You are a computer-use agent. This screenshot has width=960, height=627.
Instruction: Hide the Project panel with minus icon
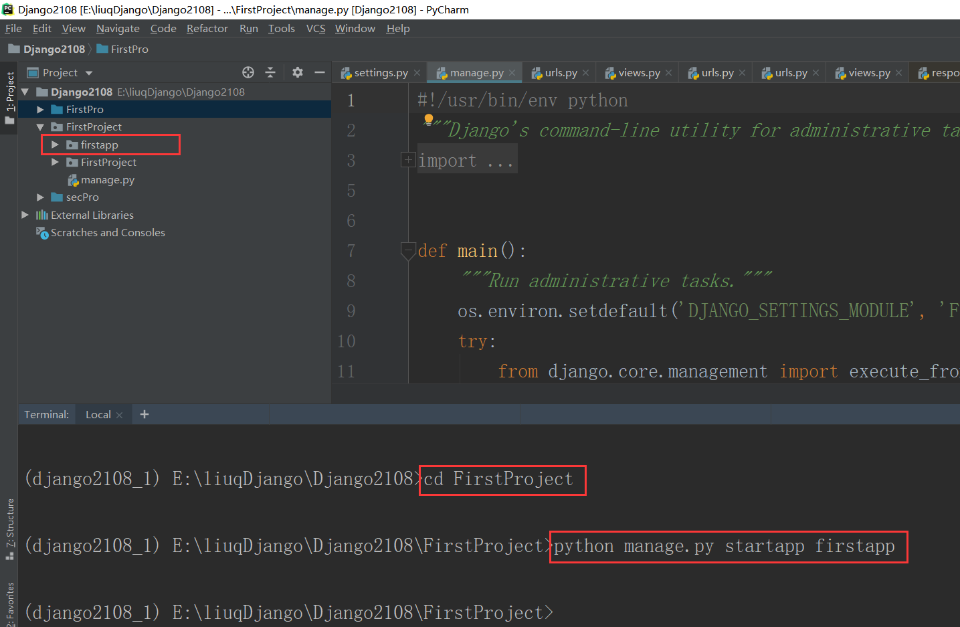320,72
